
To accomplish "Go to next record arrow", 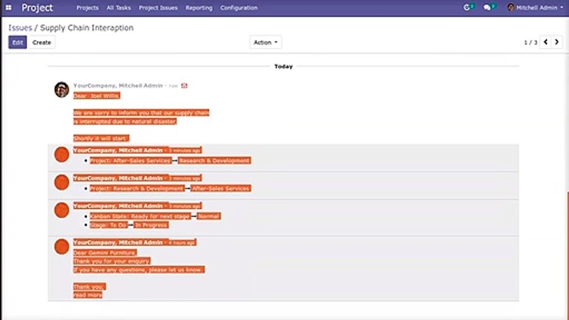I will 557,42.
